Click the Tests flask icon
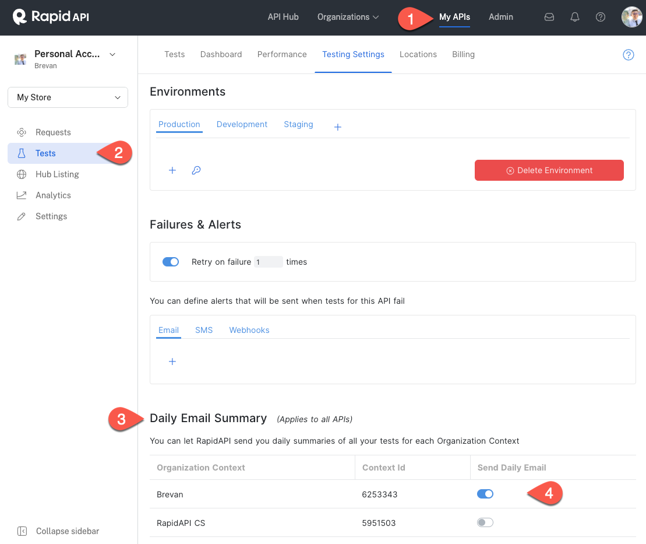This screenshot has width=646, height=544. tap(22, 153)
